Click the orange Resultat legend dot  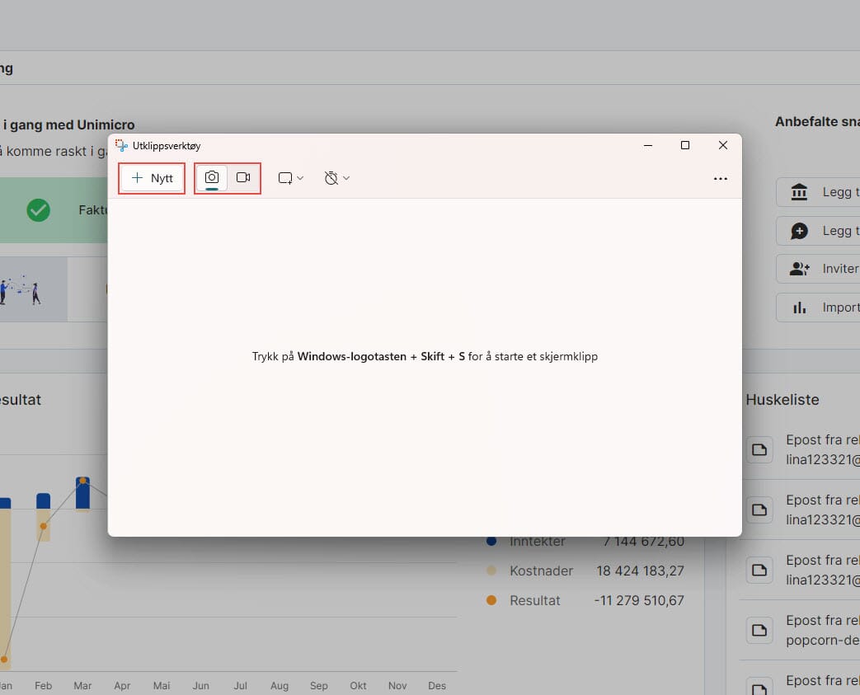coord(491,600)
